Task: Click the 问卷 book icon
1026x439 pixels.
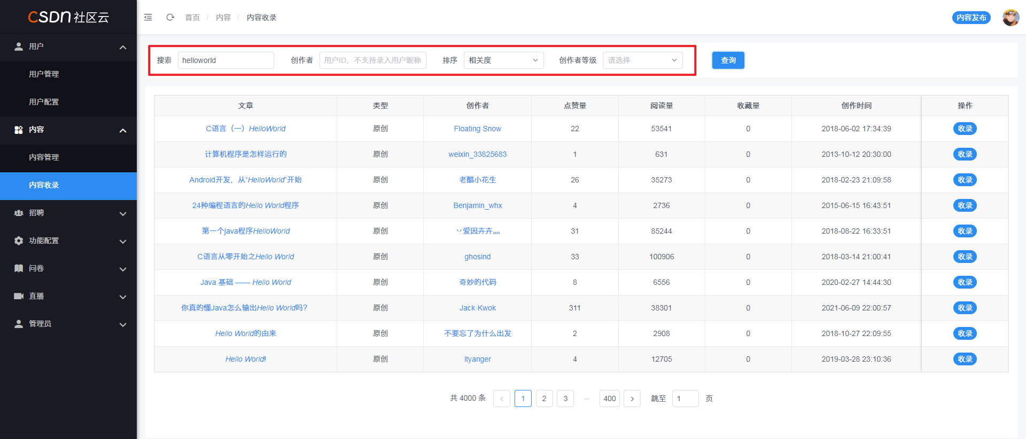Action: [x=19, y=268]
